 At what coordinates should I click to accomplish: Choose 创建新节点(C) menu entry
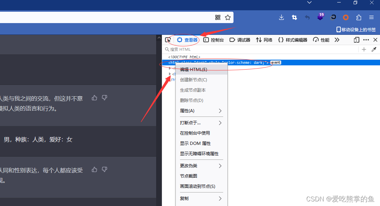[201, 80]
